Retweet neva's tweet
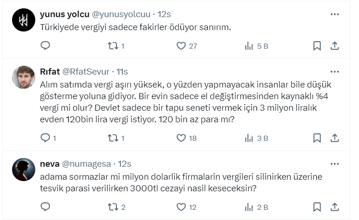 pyautogui.click(x=113, y=207)
